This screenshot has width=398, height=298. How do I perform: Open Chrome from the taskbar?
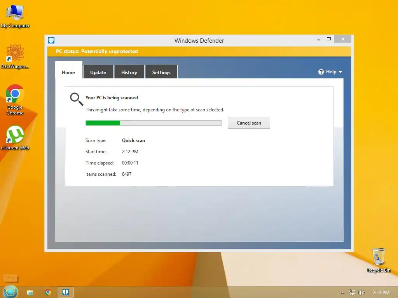click(48, 293)
